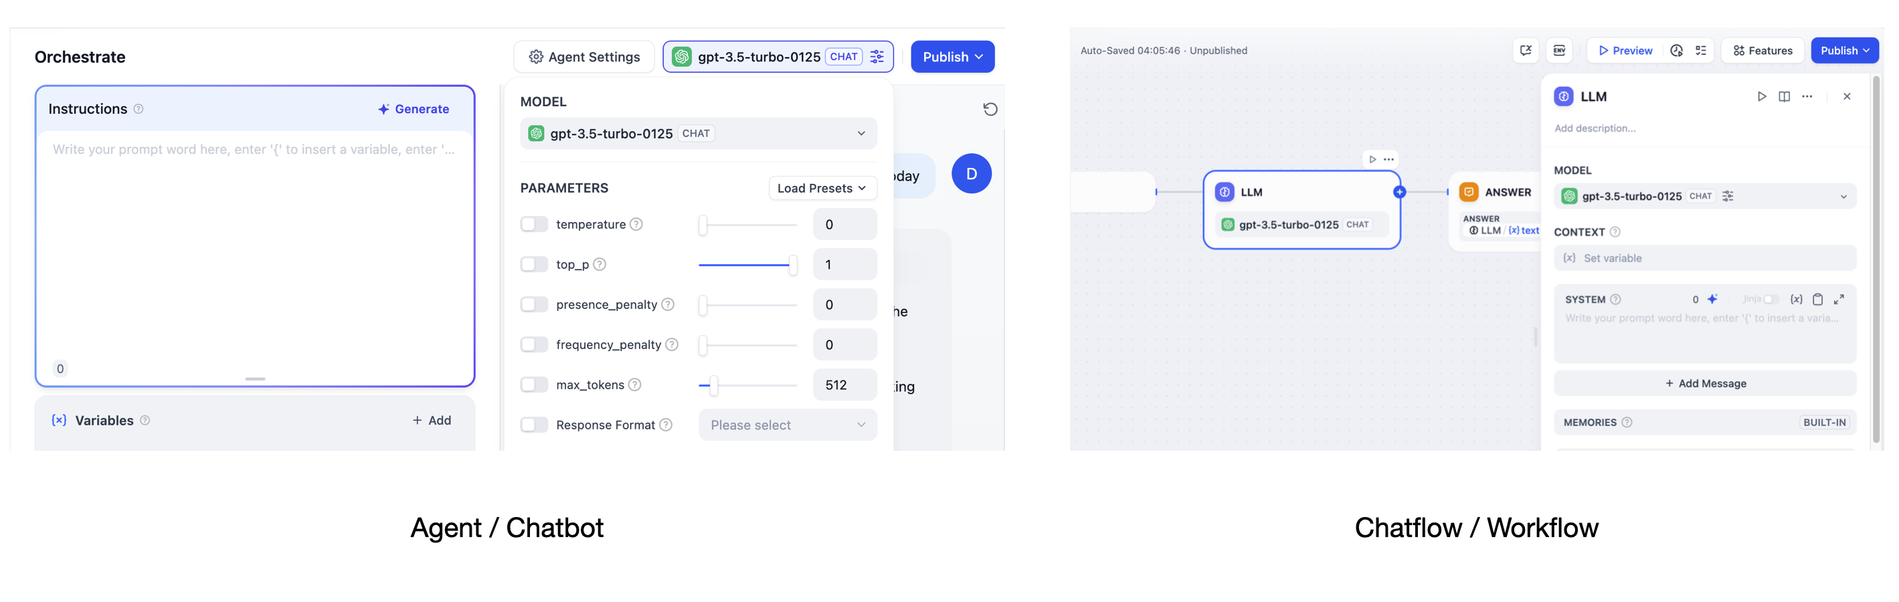This screenshot has width=1899, height=602.
Task: Close the LLM settings panel
Action: tap(1847, 96)
